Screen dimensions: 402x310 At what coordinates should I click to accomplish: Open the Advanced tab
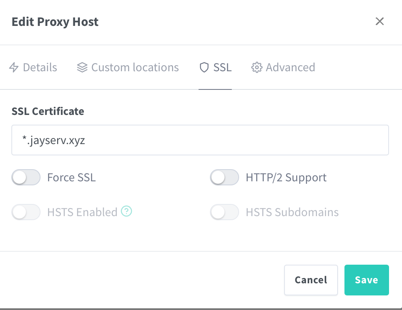click(x=290, y=67)
